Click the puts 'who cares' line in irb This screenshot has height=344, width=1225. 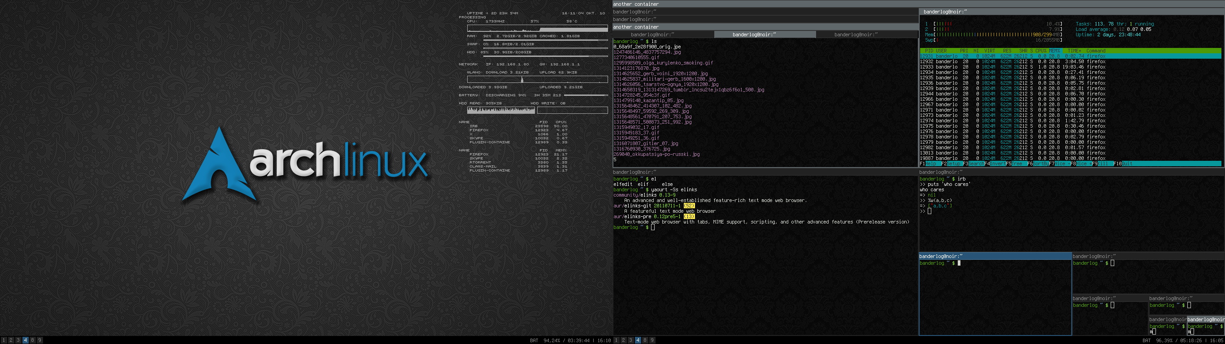point(945,185)
